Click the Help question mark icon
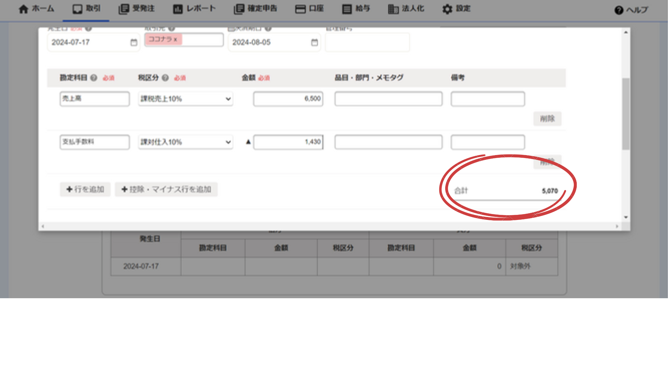This screenshot has width=668, height=375. pos(618,10)
